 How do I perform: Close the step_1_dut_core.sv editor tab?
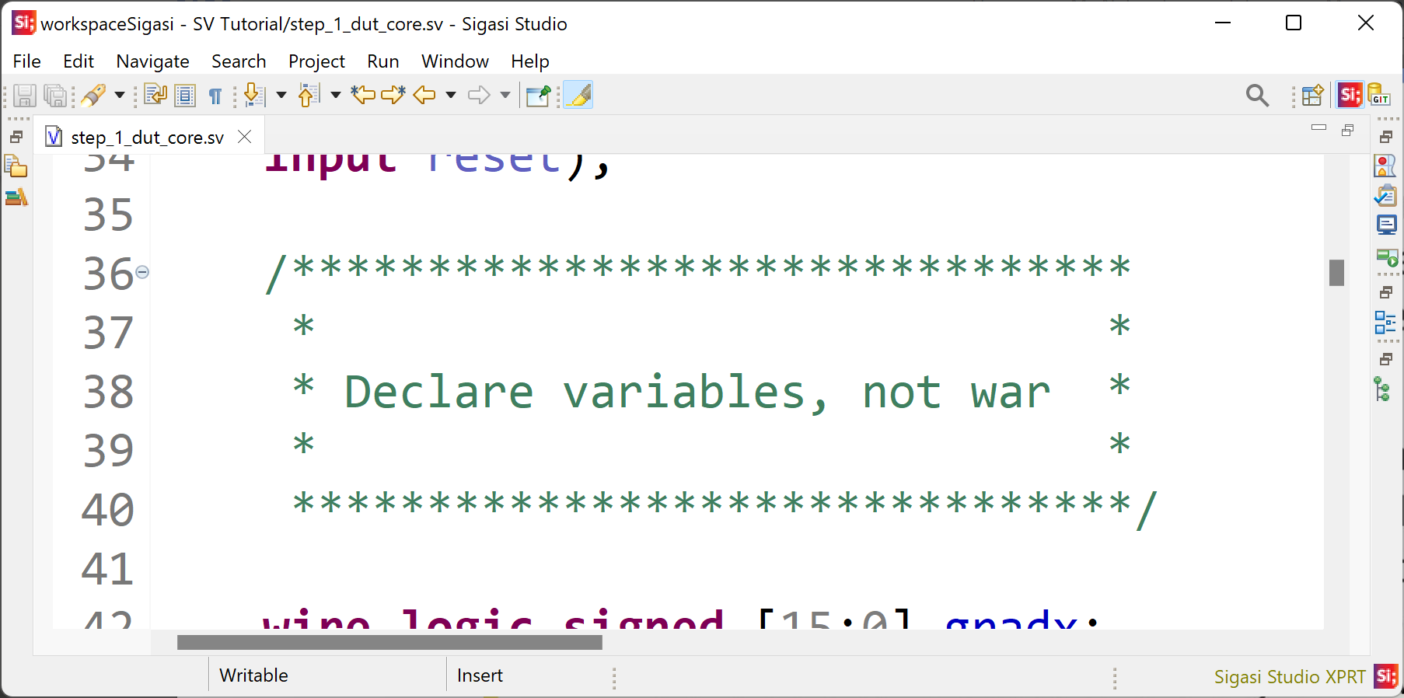coord(245,137)
